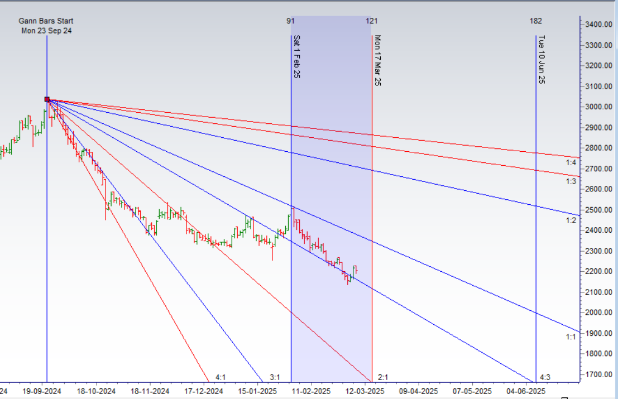This screenshot has height=399, width=618.
Task: Select the 2:1 Gann angle label
Action: (383, 378)
